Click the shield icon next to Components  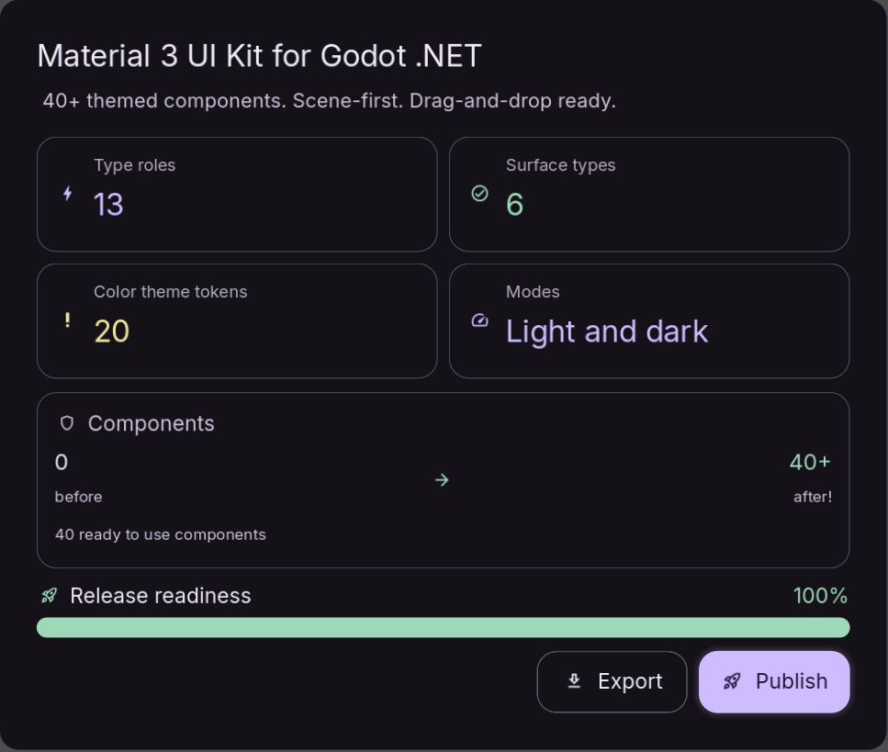click(x=67, y=423)
